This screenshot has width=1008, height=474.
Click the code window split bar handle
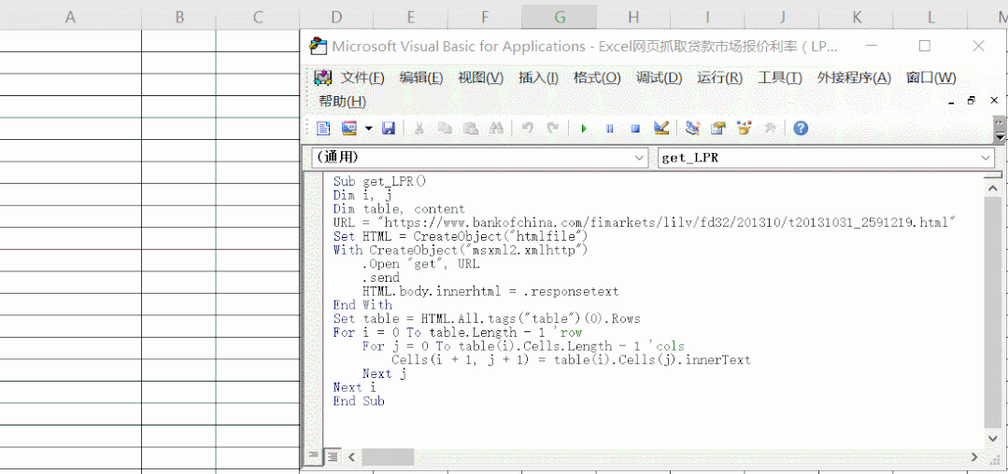point(993,174)
